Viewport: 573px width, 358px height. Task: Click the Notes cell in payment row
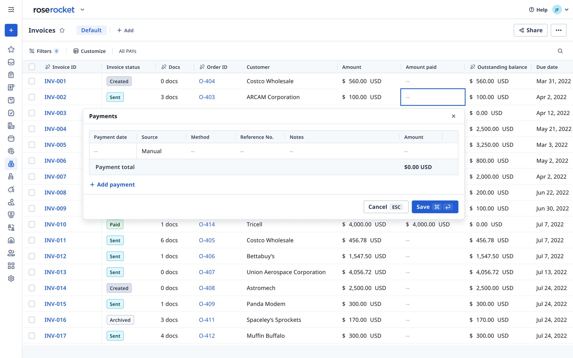[342, 151]
